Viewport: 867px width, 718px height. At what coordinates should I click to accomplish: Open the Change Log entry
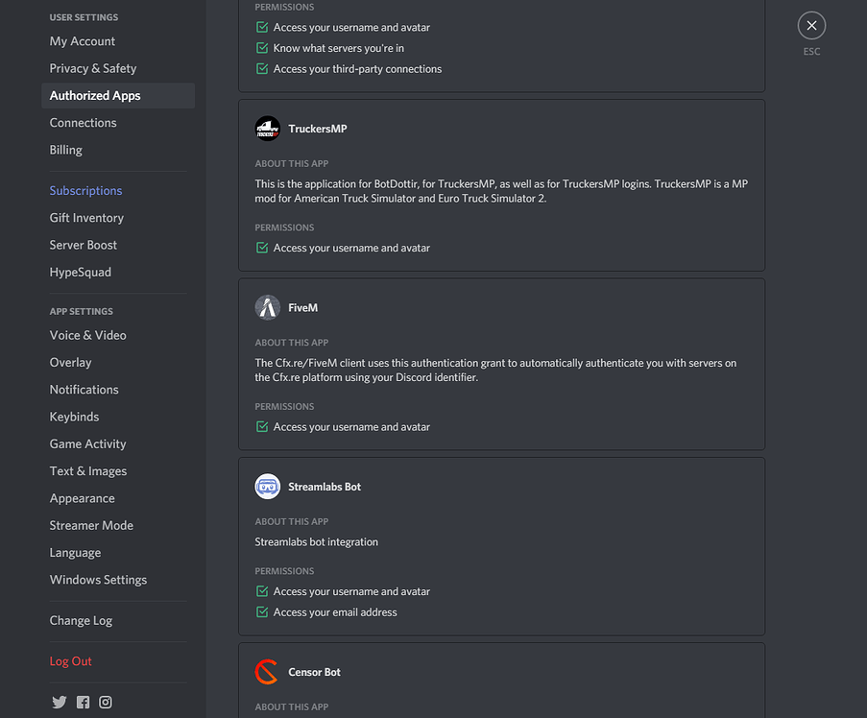(x=81, y=620)
